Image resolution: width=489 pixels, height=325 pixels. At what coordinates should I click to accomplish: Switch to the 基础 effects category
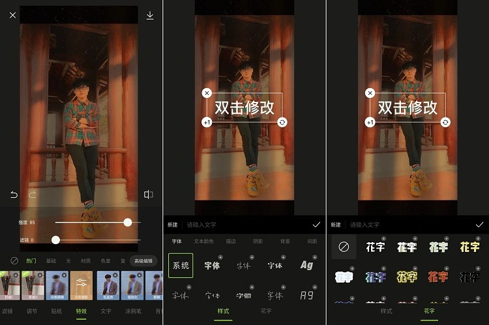pyautogui.click(x=51, y=260)
